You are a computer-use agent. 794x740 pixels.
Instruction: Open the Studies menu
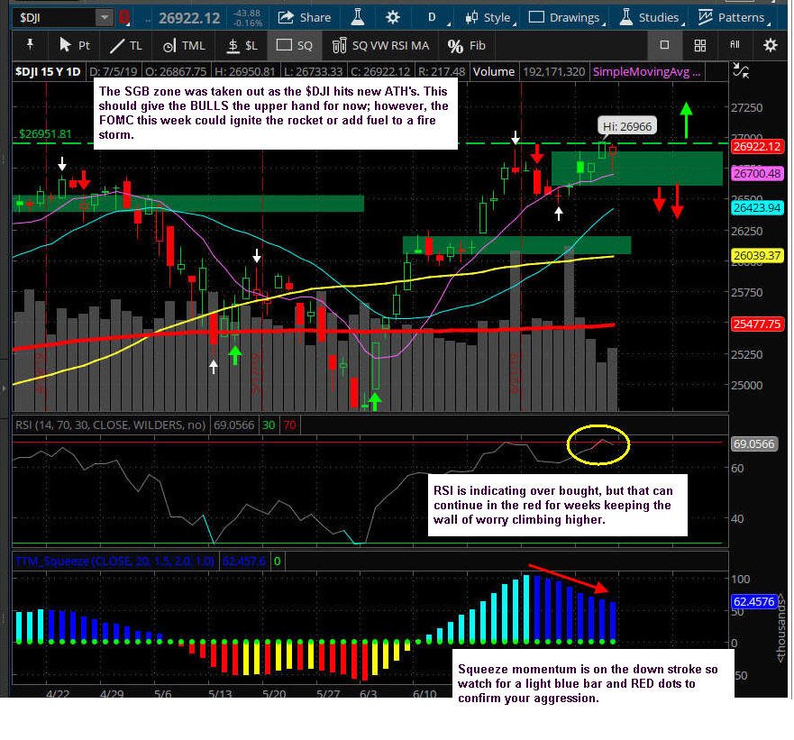pos(652,18)
